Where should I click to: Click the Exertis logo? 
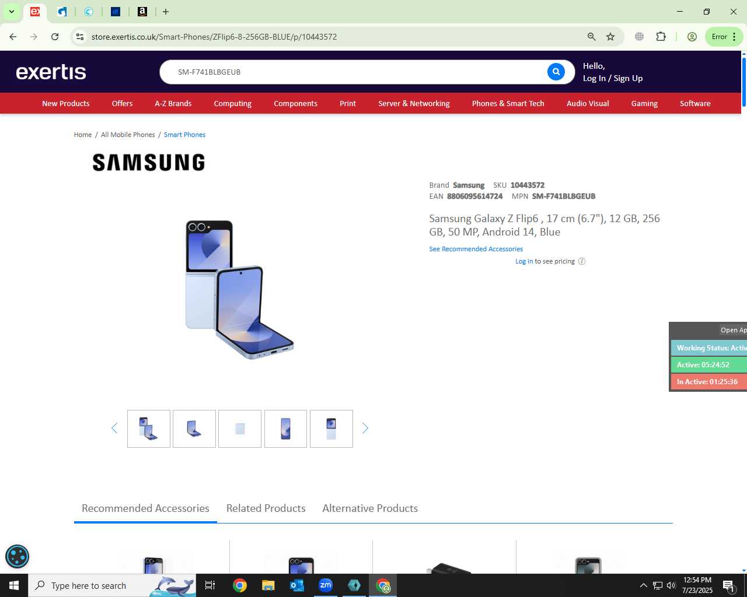tap(51, 72)
